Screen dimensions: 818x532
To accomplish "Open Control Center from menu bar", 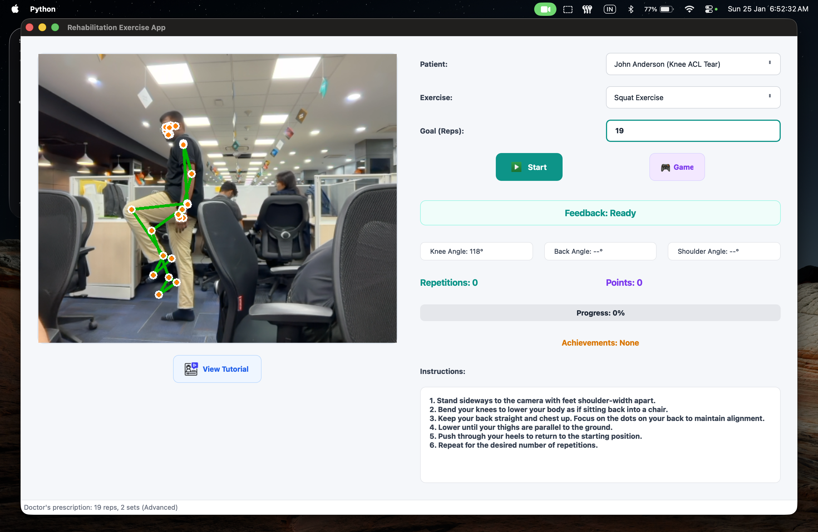I will [709, 9].
